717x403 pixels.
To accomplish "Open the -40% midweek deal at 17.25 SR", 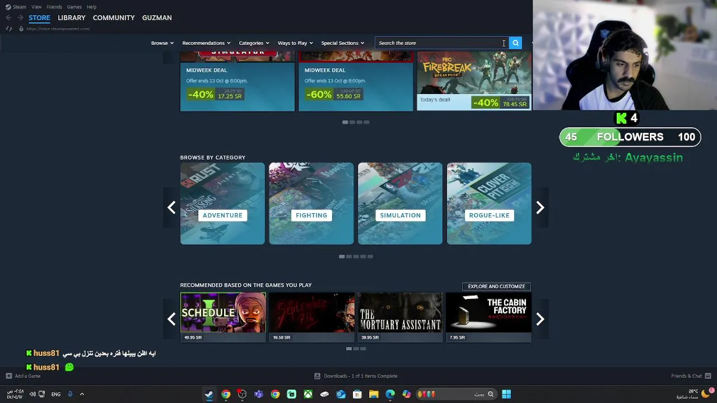I will (x=237, y=82).
